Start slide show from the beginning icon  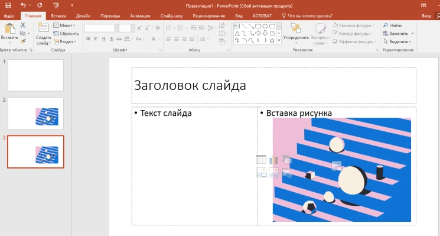[56, 5]
